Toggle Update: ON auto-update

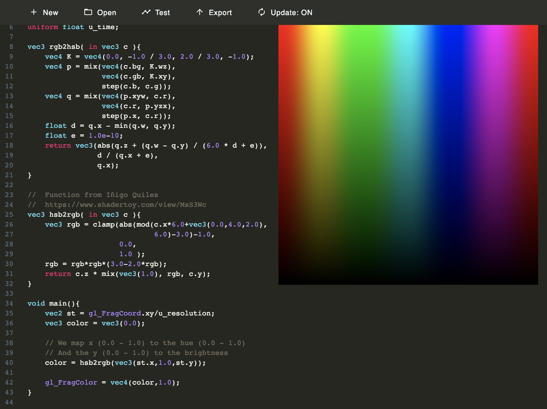[x=291, y=12]
